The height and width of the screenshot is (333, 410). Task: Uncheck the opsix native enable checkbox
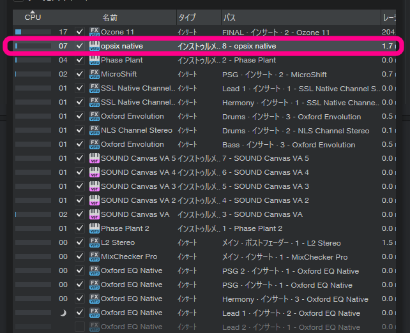(x=80, y=46)
